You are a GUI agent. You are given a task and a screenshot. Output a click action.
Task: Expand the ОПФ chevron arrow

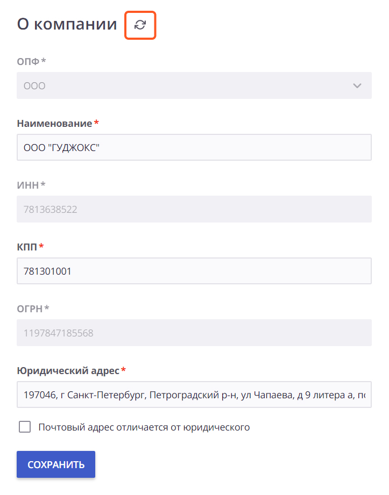tap(357, 85)
